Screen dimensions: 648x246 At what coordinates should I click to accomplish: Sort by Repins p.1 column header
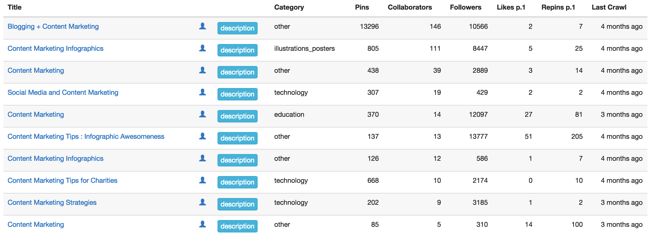pos(558,7)
